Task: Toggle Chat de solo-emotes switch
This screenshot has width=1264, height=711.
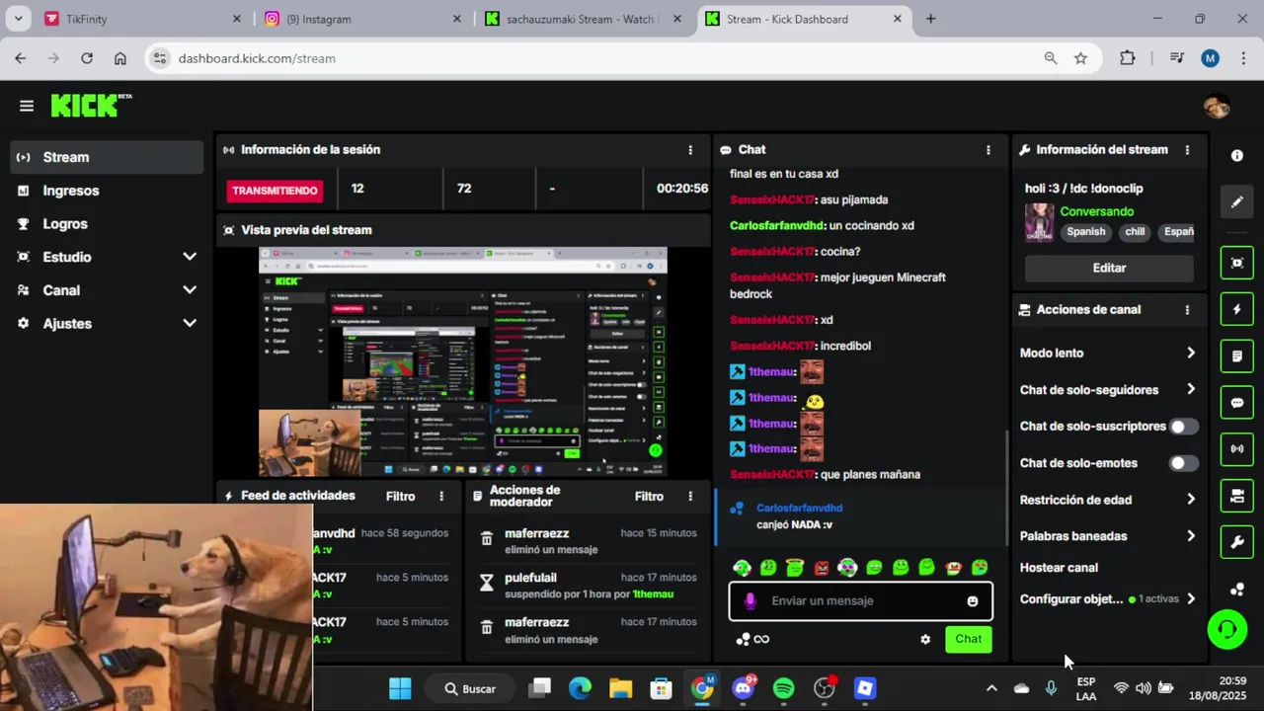Action: [1183, 463]
